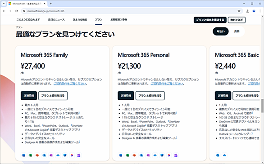The height and width of the screenshot is (164, 264).
Task: Click the Word icon in Microsoft 365 Family card
Action: click(23, 155)
